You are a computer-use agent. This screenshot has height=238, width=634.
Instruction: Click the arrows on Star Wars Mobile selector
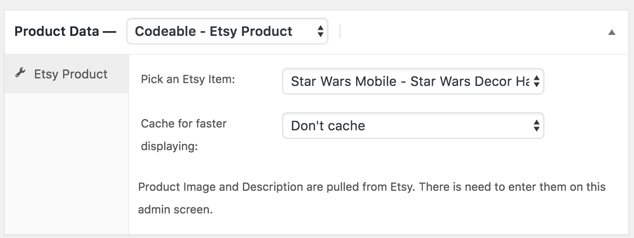[x=536, y=82]
